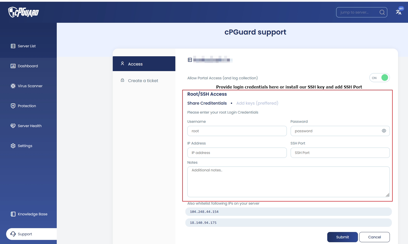
Task: Click the Protection shield icon
Action: [13, 106]
